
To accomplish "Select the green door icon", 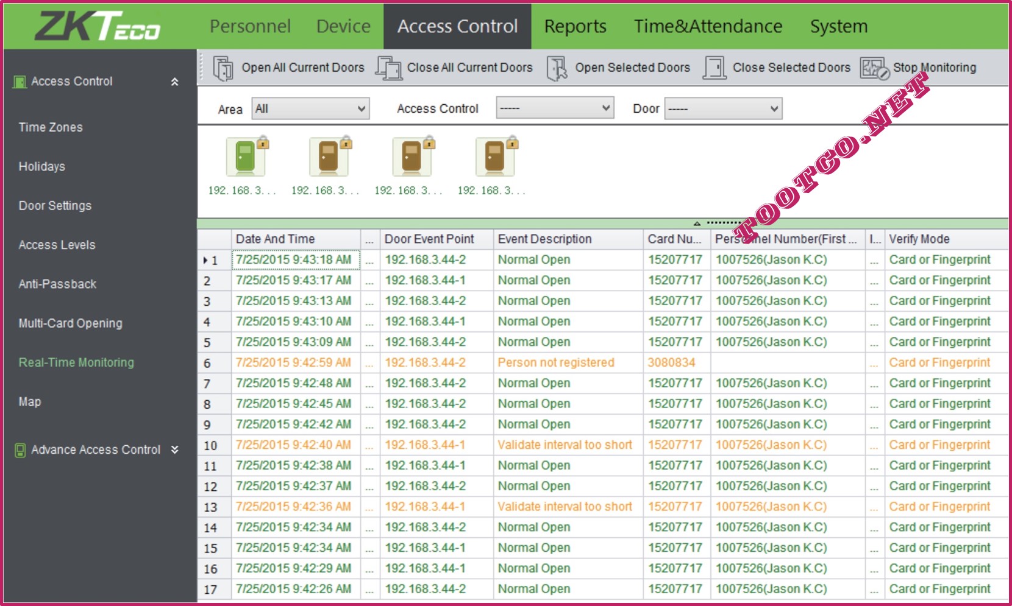I will 246,157.
